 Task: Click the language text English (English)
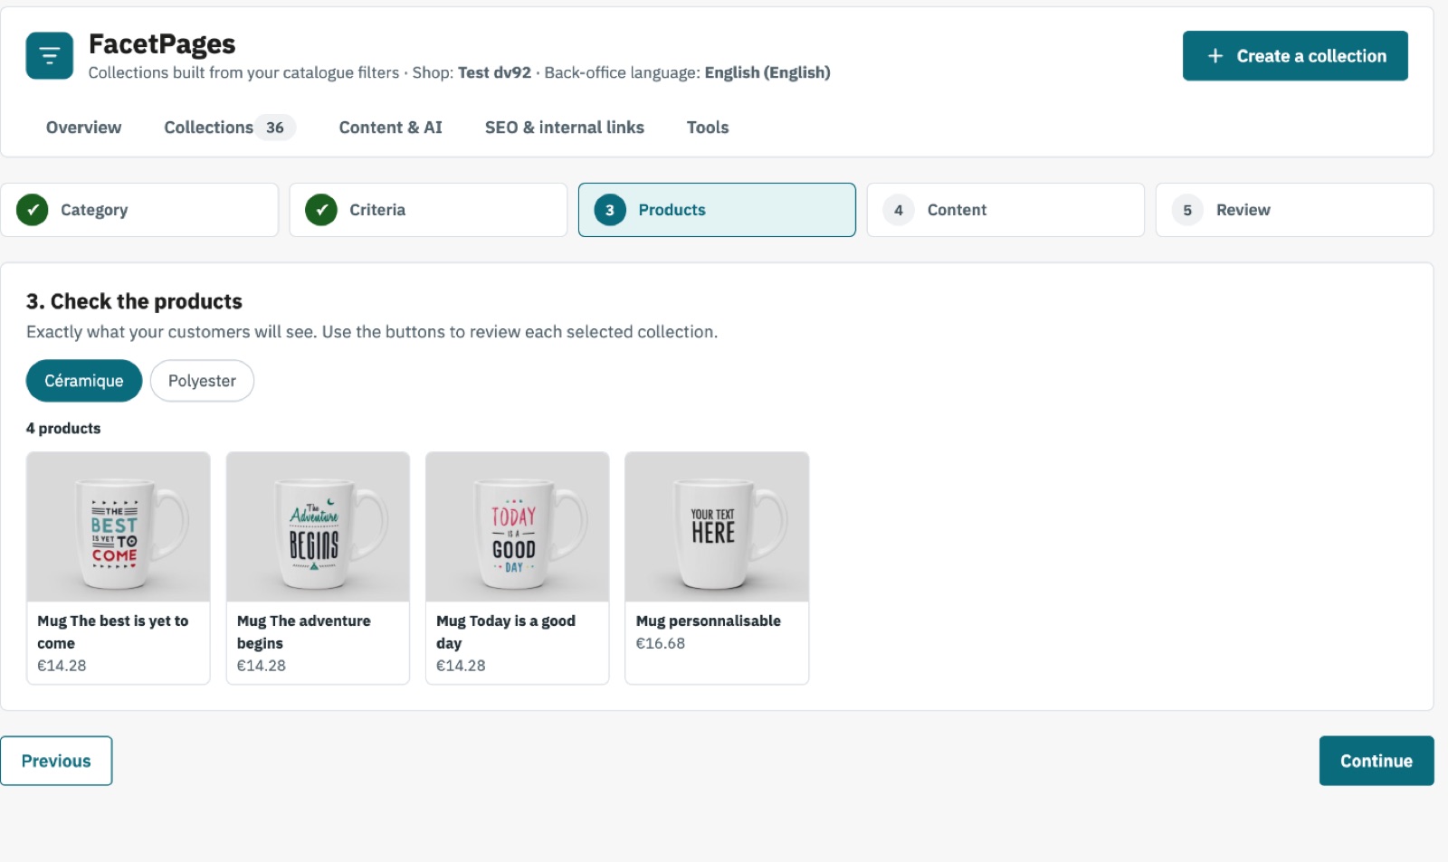(x=767, y=72)
